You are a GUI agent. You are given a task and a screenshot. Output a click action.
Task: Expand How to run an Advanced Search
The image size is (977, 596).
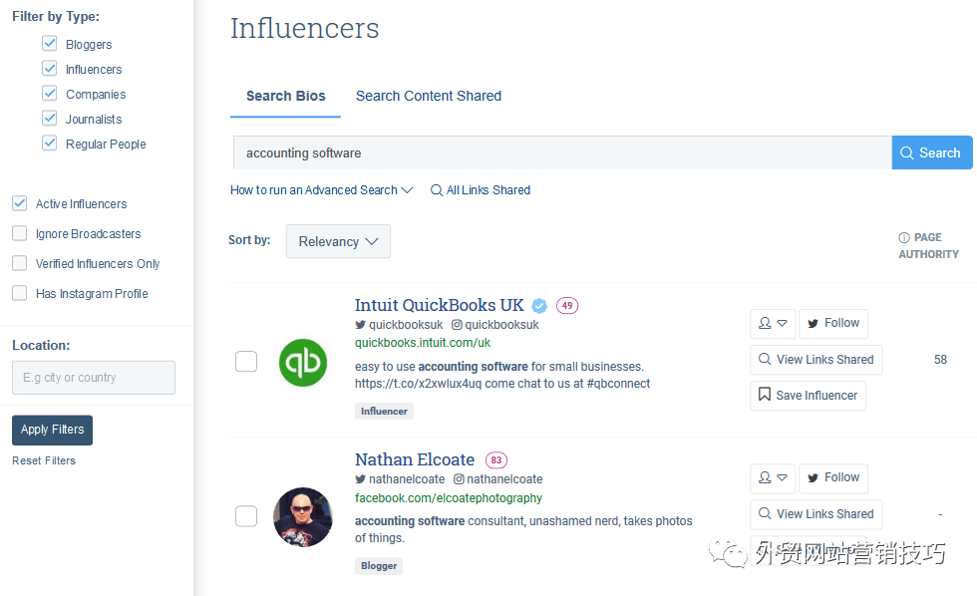pyautogui.click(x=321, y=190)
